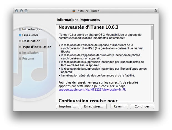
Task: Click the Imprimer... button
Action: coord(68,106)
